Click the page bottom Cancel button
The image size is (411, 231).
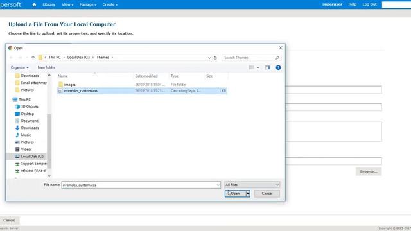pos(10,220)
